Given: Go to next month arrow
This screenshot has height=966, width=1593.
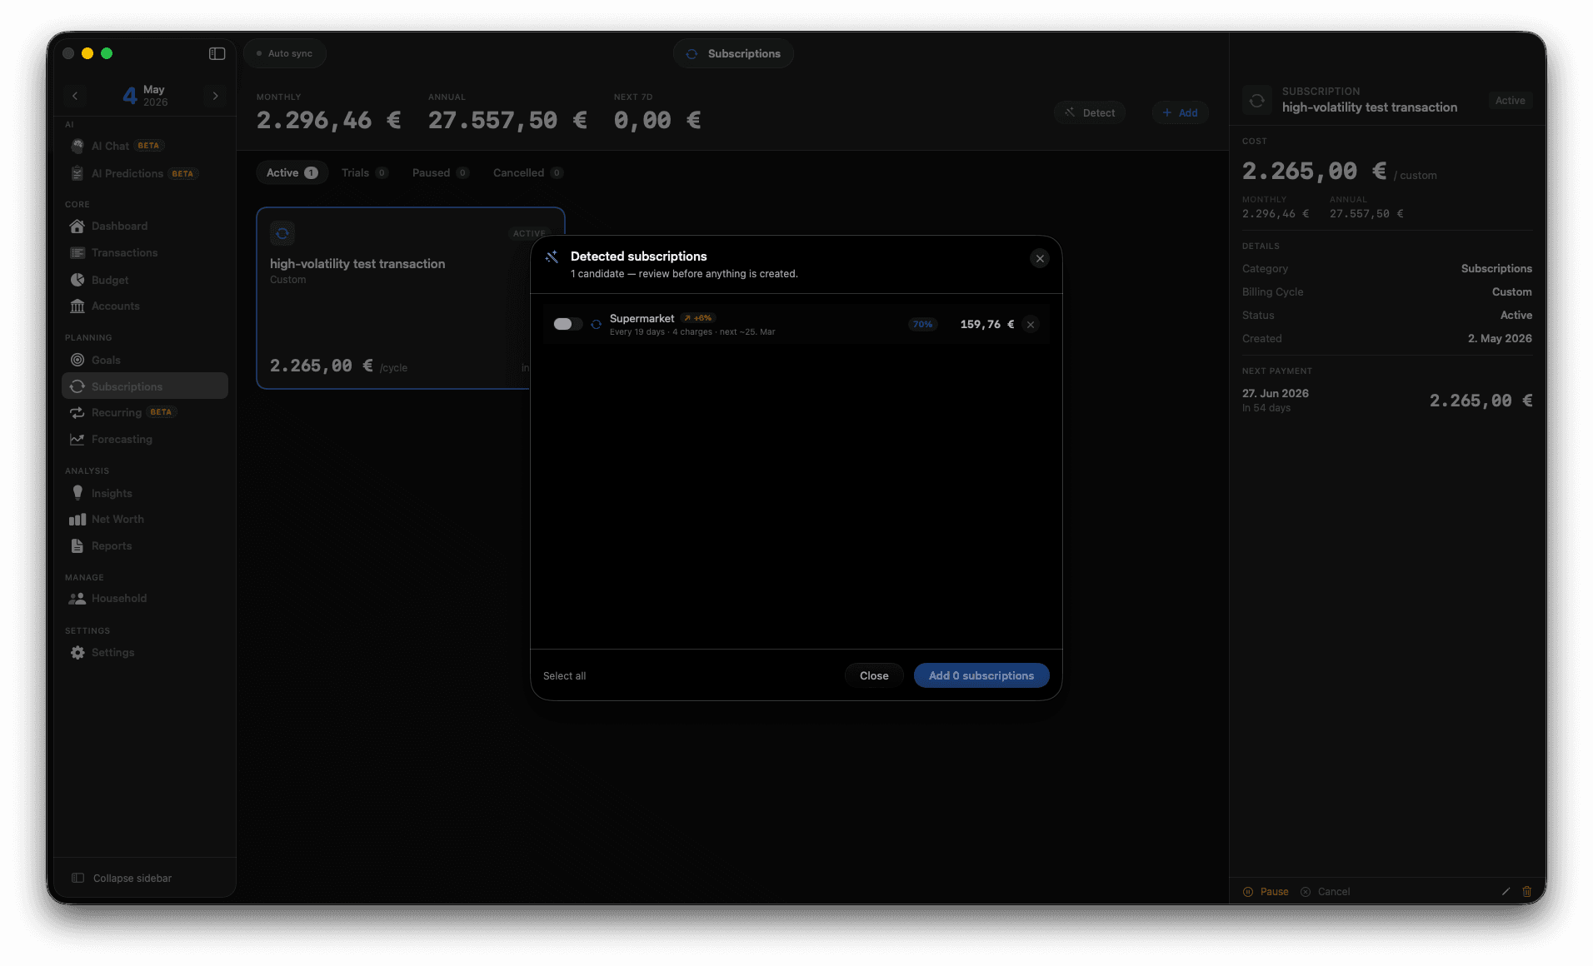Looking at the screenshot, I should tap(215, 96).
